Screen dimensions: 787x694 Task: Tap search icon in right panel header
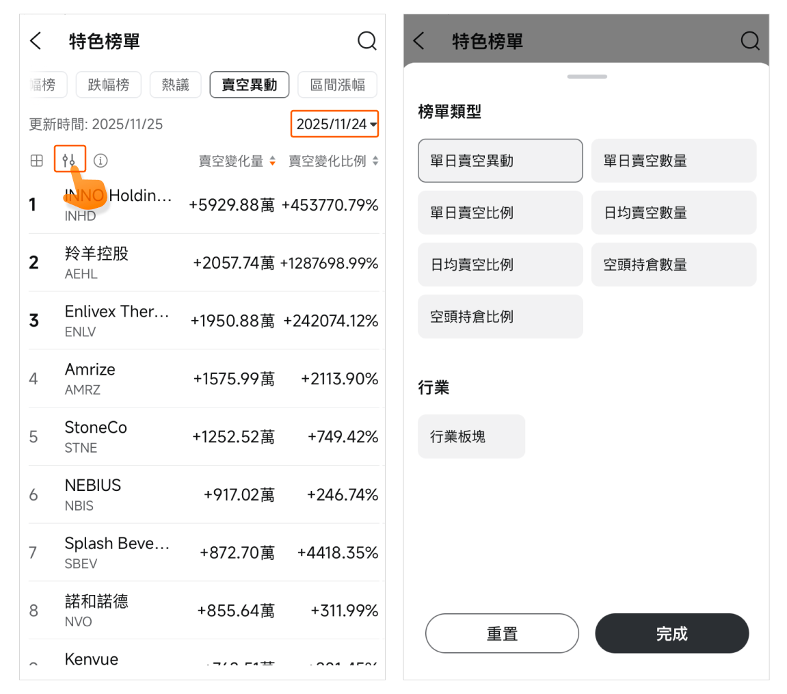pos(750,41)
